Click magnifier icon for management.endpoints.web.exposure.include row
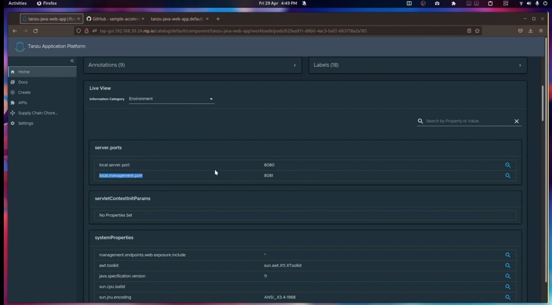The height and width of the screenshot is (305, 552). point(508,255)
